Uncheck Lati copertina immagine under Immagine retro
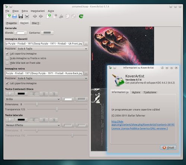 (7, 83)
